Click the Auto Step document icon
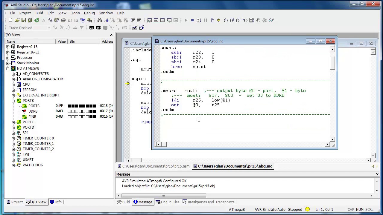383x215 pixels. 252,20
